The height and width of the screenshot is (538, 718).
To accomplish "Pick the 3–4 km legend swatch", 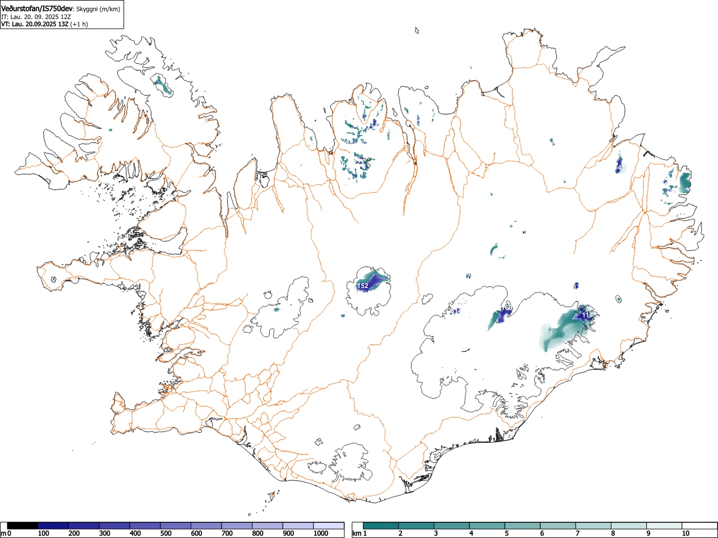I will [x=452, y=526].
